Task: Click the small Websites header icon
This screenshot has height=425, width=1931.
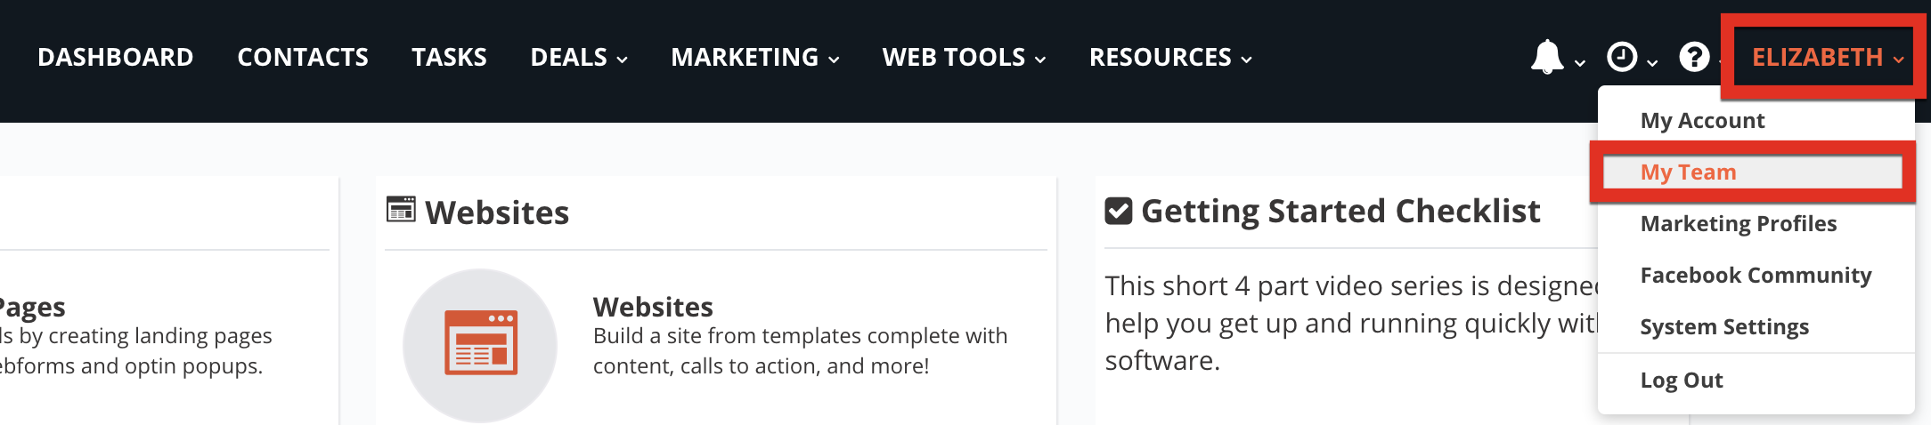Action: point(401,210)
